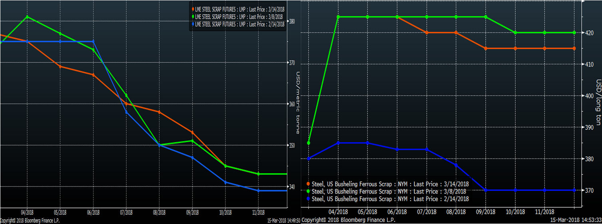Click orange legend dot for LME 3/14/2018 series
The image size is (602, 224).
pos(193,9)
